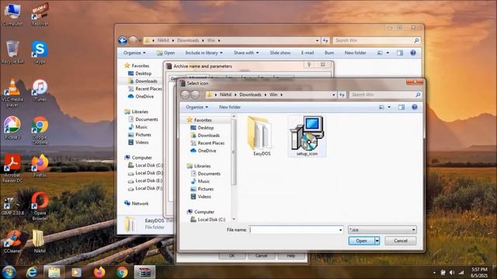
Task: Click help button in Archive name and parameters dialog
Action: (x=309, y=64)
